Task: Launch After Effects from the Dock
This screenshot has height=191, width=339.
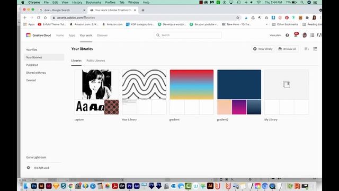Action: coord(137,186)
